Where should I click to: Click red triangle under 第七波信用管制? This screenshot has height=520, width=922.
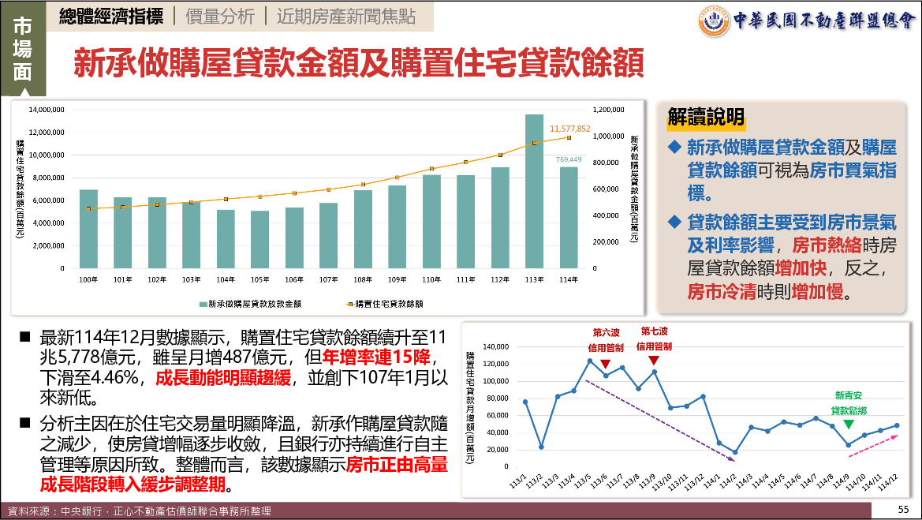coord(654,361)
